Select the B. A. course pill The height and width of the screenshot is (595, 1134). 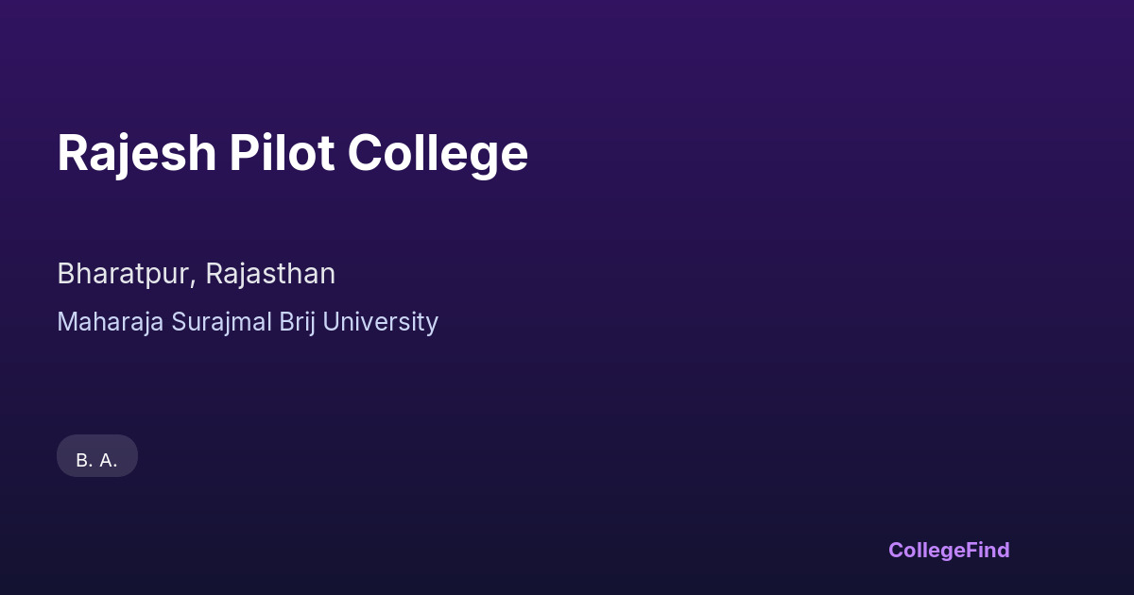pos(97,459)
